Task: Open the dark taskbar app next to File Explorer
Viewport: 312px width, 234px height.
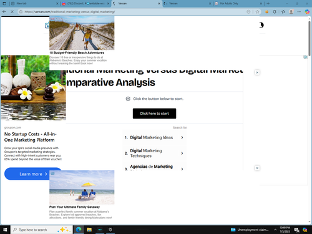Action: click(x=100, y=230)
